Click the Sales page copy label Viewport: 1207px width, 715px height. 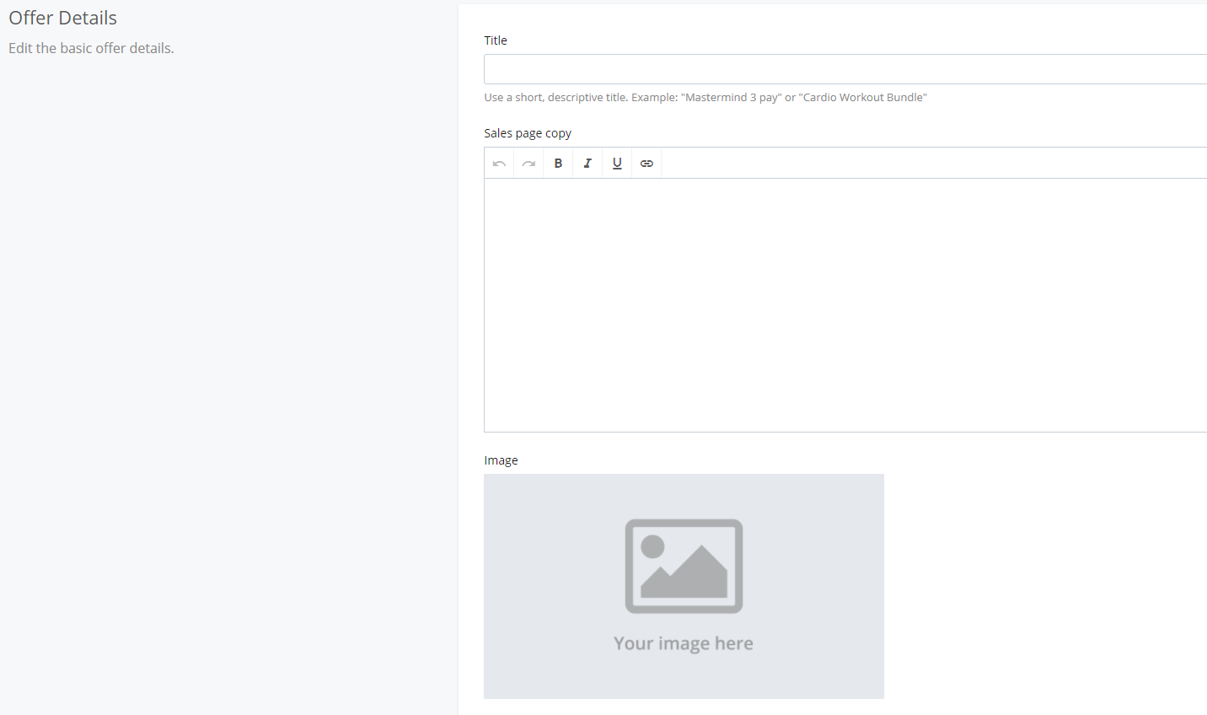[x=528, y=133]
